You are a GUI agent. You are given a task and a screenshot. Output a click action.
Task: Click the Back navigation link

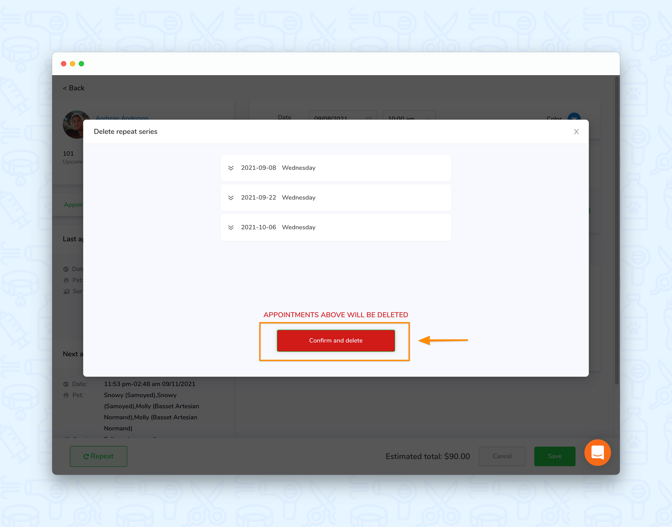[x=74, y=88]
